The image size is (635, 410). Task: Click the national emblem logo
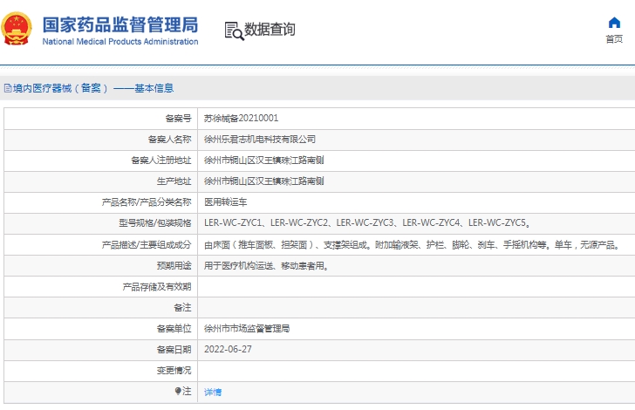[x=17, y=29]
